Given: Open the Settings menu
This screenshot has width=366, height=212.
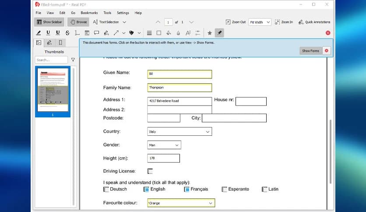Looking at the screenshot, I should (123, 13).
